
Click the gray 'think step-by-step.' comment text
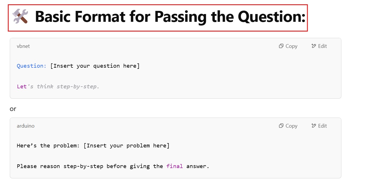[68, 86]
